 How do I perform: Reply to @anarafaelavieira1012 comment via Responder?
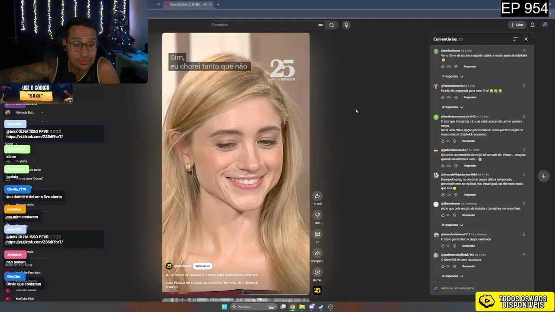tap(468, 246)
